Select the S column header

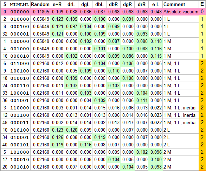5,4
